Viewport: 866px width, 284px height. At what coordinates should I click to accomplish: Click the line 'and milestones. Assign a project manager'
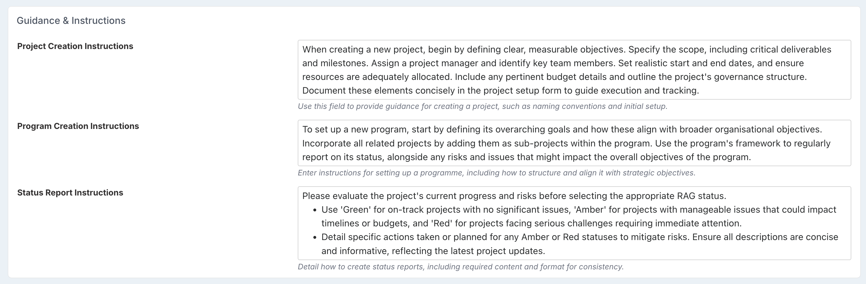[x=553, y=63]
